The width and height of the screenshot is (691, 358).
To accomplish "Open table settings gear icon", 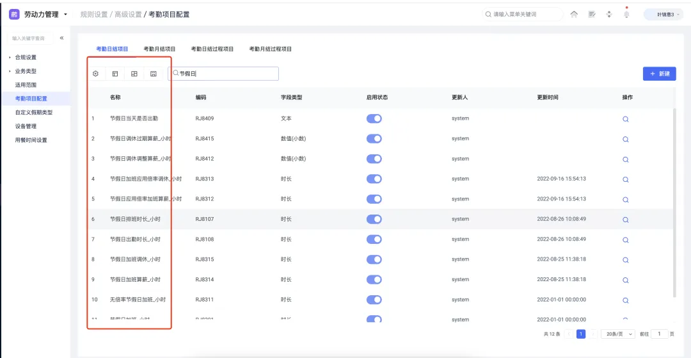I will [x=96, y=74].
